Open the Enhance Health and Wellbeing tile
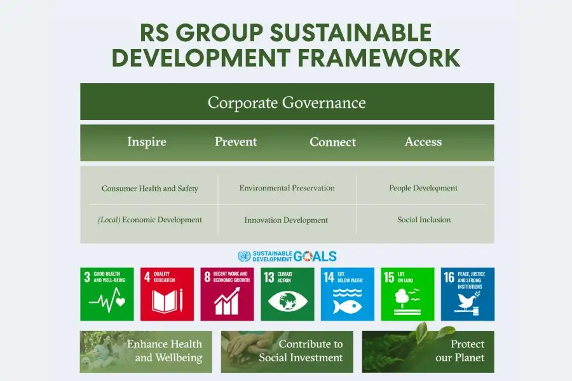572x381 pixels. (x=146, y=351)
